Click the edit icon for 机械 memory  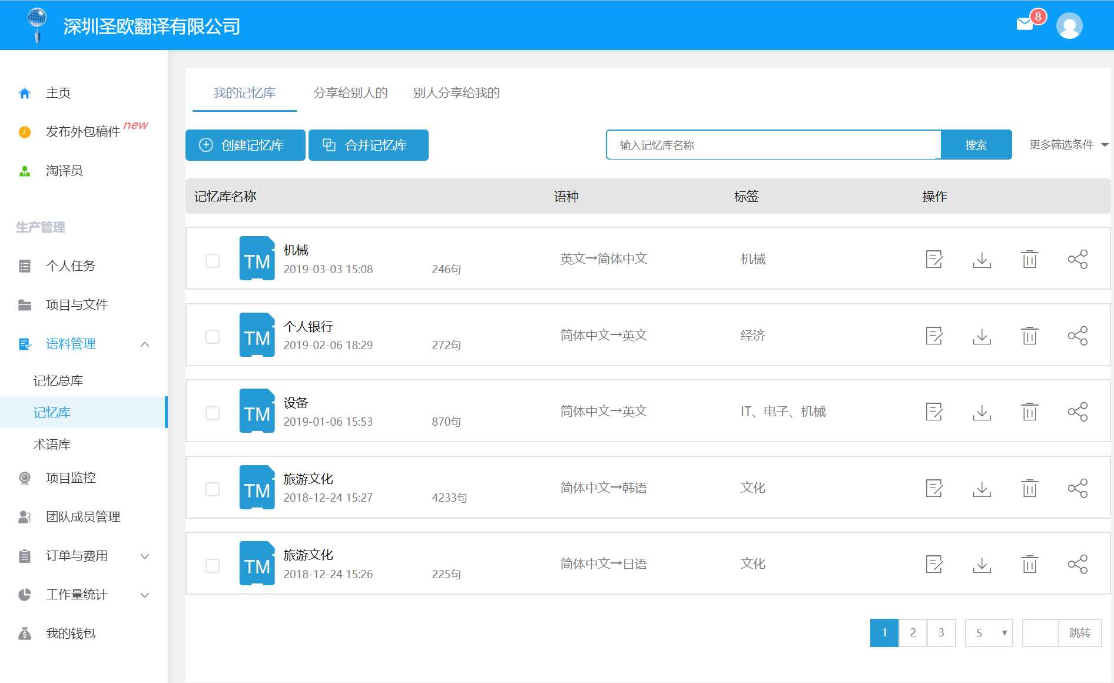[x=934, y=259]
